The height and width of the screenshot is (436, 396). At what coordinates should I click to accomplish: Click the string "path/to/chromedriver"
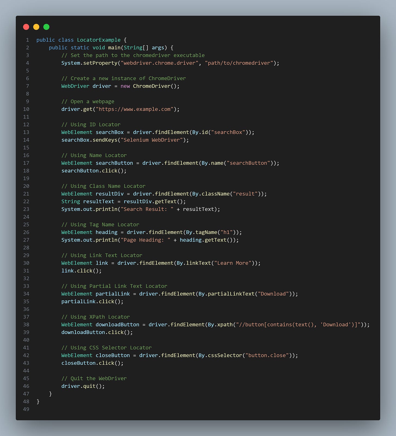pyautogui.click(x=239, y=63)
